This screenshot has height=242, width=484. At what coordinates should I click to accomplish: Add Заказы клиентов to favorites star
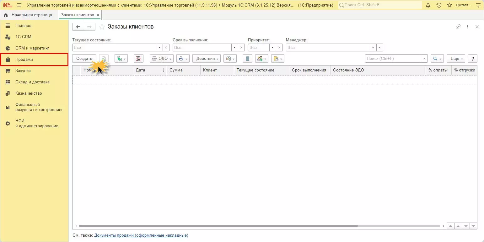102,27
